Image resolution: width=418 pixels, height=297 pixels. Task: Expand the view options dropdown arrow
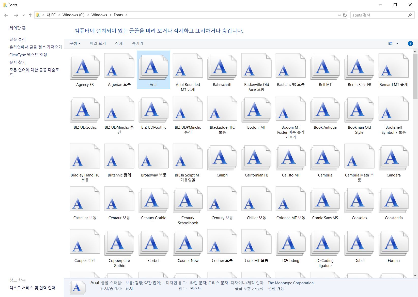coord(397,43)
